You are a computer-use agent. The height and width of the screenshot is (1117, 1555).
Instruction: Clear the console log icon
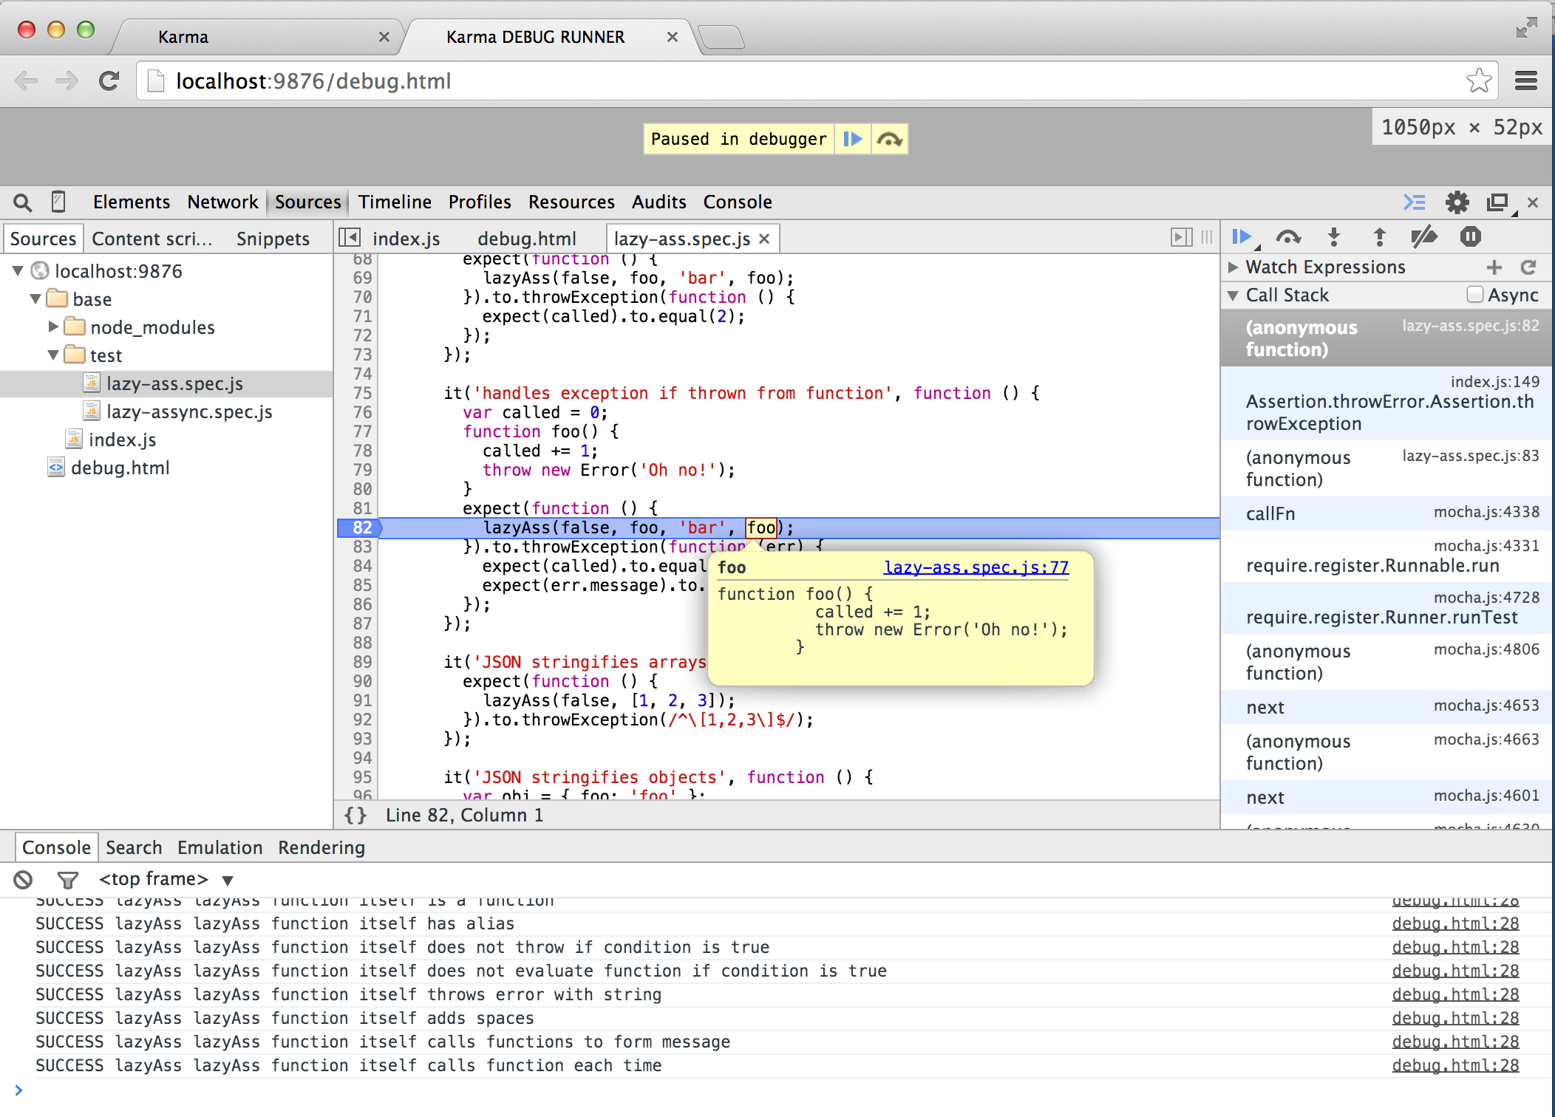click(x=23, y=879)
